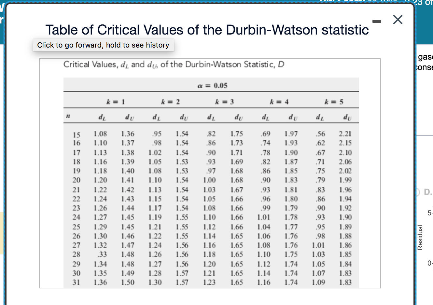This screenshot has width=433, height=305.
Task: Click row label 25 in the n column
Action: pos(76,227)
